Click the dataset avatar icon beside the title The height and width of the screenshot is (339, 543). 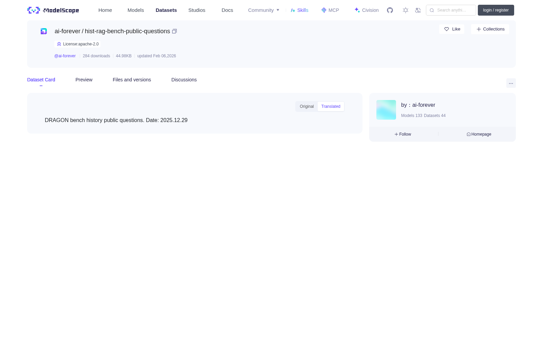(x=44, y=31)
